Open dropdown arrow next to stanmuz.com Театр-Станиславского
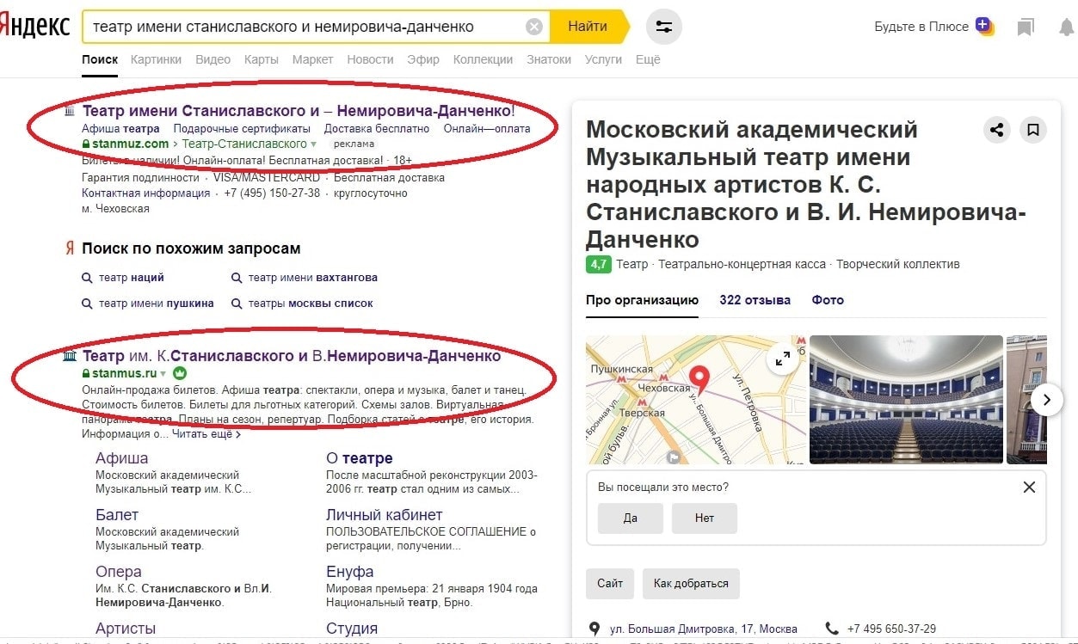Image resolution: width=1078 pixels, height=644 pixels. (x=314, y=144)
